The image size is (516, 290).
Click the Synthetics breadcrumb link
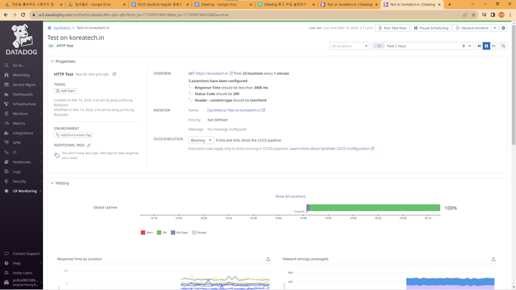pos(62,28)
